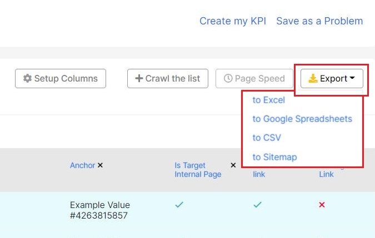Click the Save as a Problem link
Image resolution: width=375 pixels, height=238 pixels.
(x=319, y=21)
